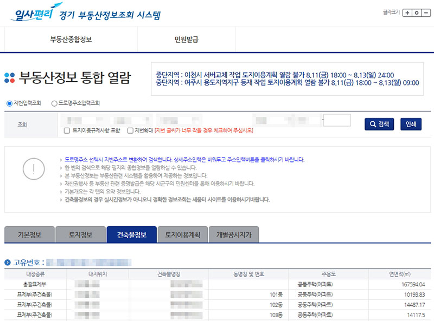This screenshot has height=321, width=434.
Task: Click the 인쇄 print button
Action: pyautogui.click(x=412, y=123)
